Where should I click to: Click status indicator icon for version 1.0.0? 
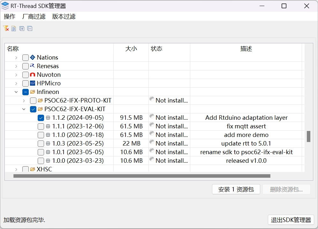(152, 159)
